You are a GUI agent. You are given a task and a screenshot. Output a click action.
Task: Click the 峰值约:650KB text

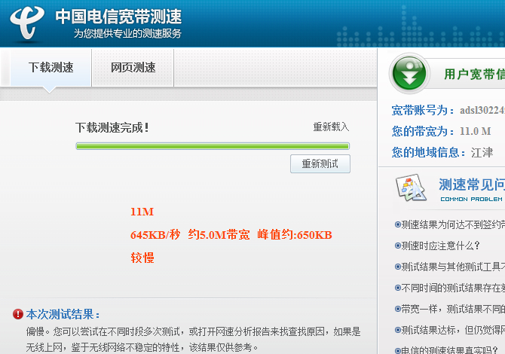point(295,235)
